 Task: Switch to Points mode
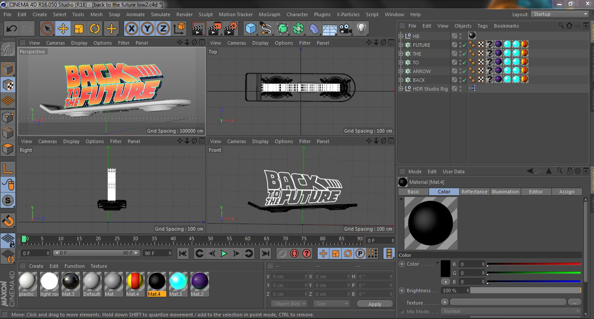(x=8, y=117)
